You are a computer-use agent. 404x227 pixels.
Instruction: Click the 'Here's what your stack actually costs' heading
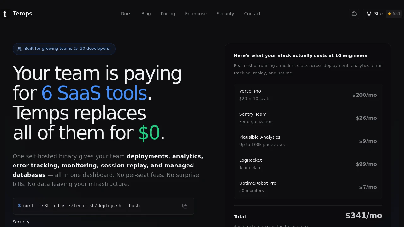(x=300, y=55)
